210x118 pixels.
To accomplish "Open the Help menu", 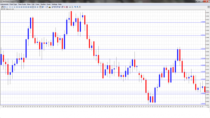I will coord(60,4).
